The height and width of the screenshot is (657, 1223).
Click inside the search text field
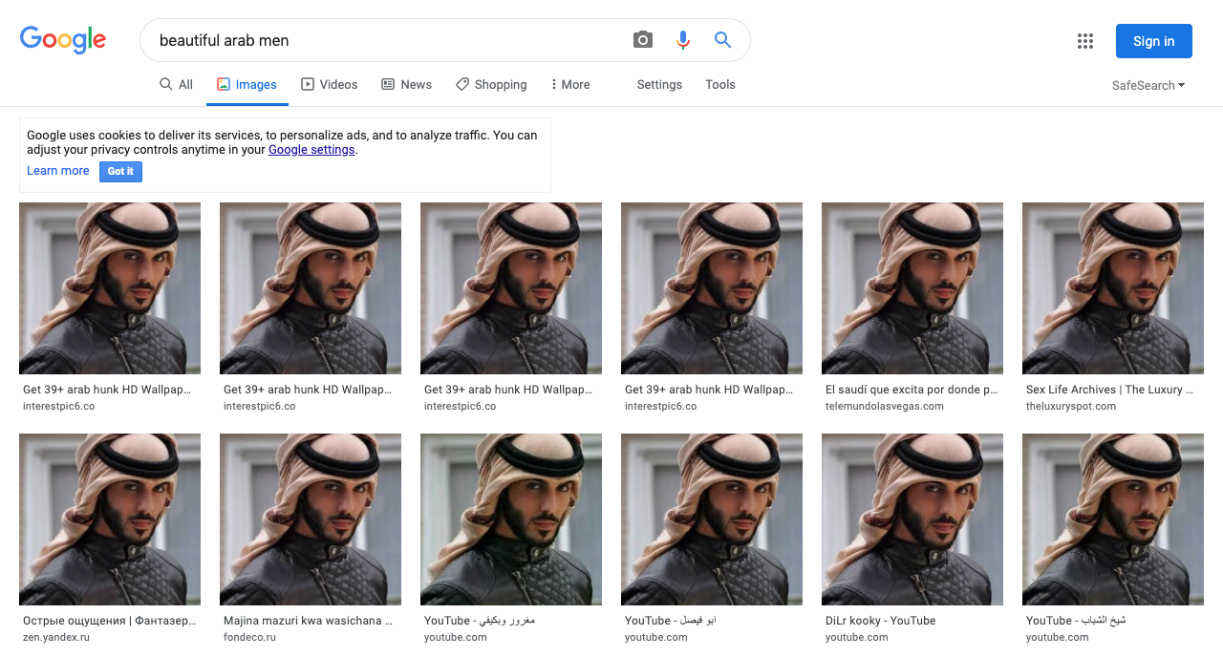pyautogui.click(x=382, y=40)
